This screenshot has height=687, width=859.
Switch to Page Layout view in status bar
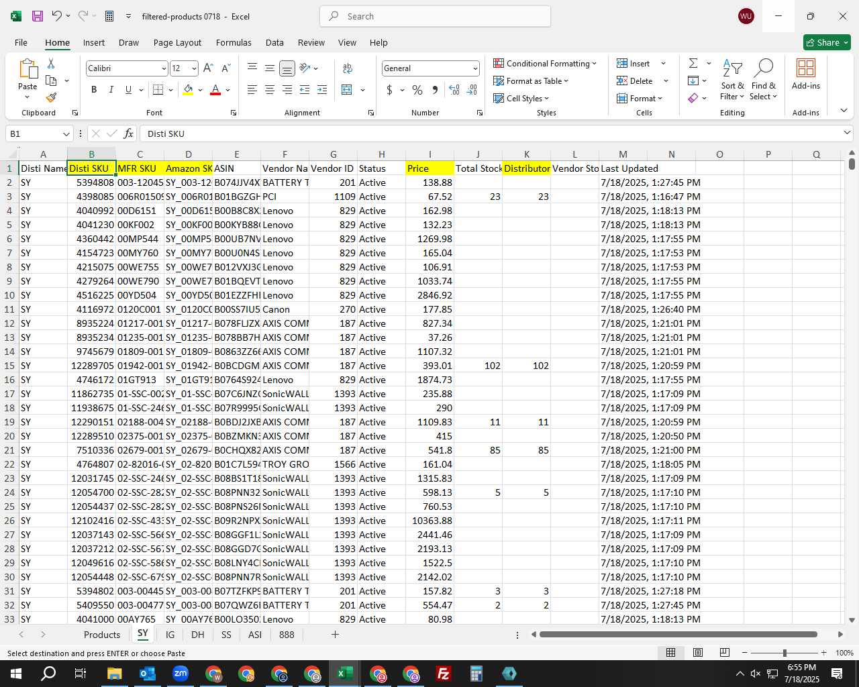(698, 653)
